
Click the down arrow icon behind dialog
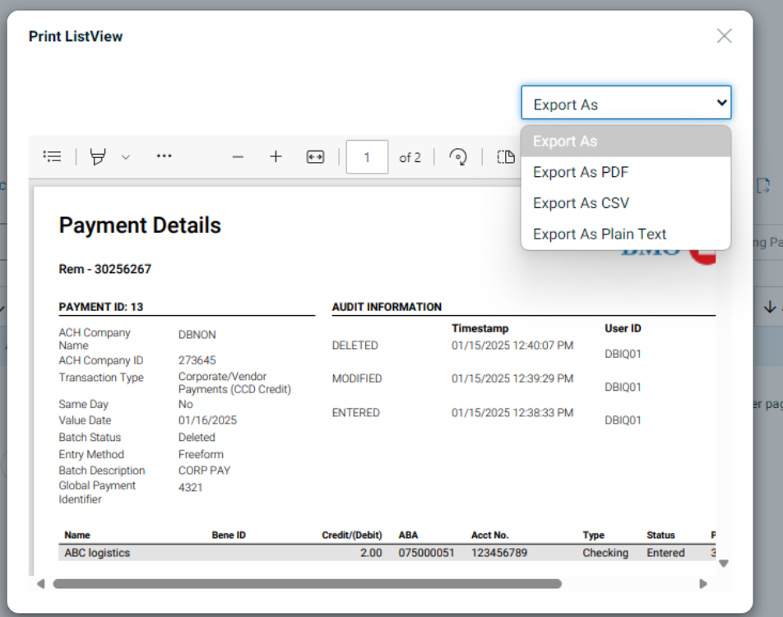pos(770,307)
